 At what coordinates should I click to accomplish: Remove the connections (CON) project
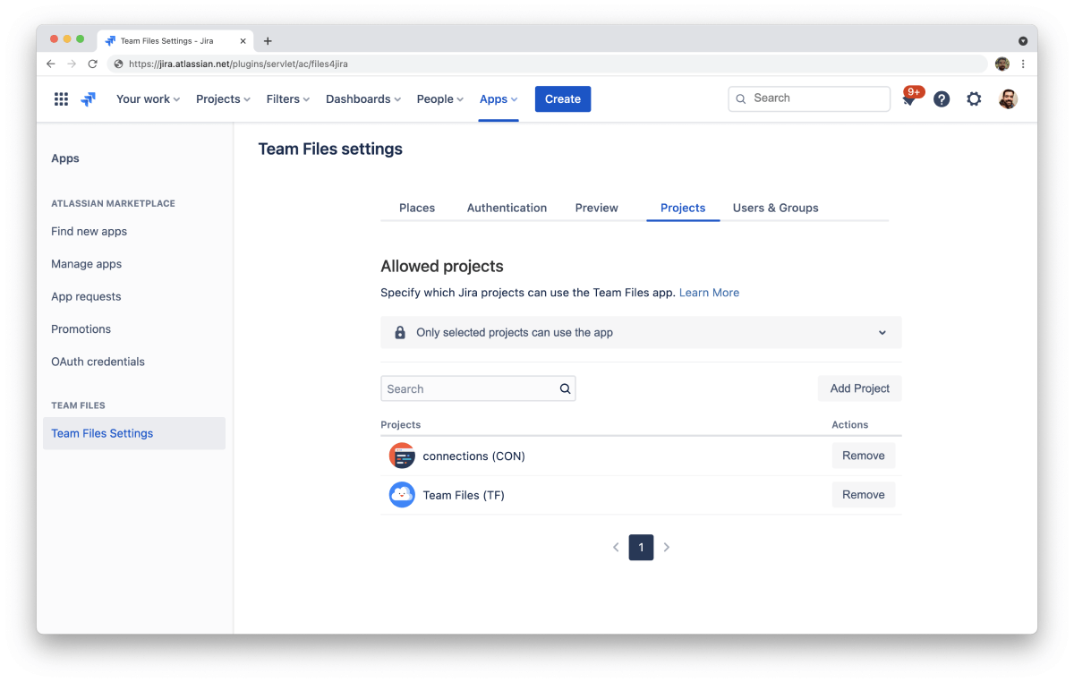[x=864, y=456]
